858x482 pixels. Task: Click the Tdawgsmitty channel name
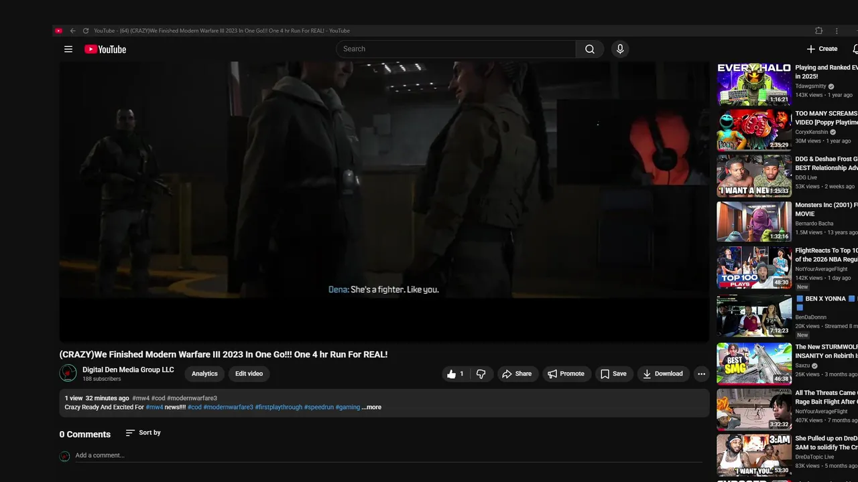point(810,86)
